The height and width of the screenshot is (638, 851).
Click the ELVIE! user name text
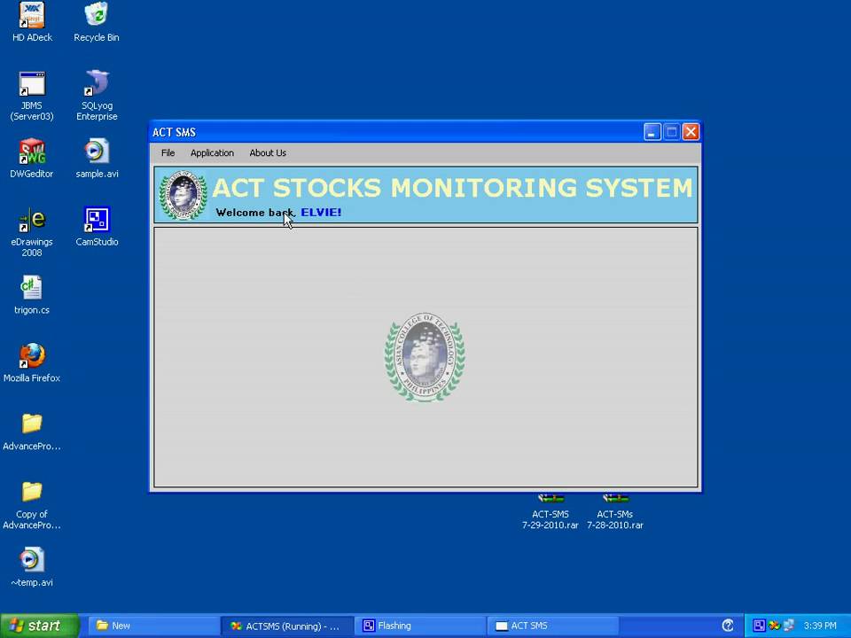321,212
